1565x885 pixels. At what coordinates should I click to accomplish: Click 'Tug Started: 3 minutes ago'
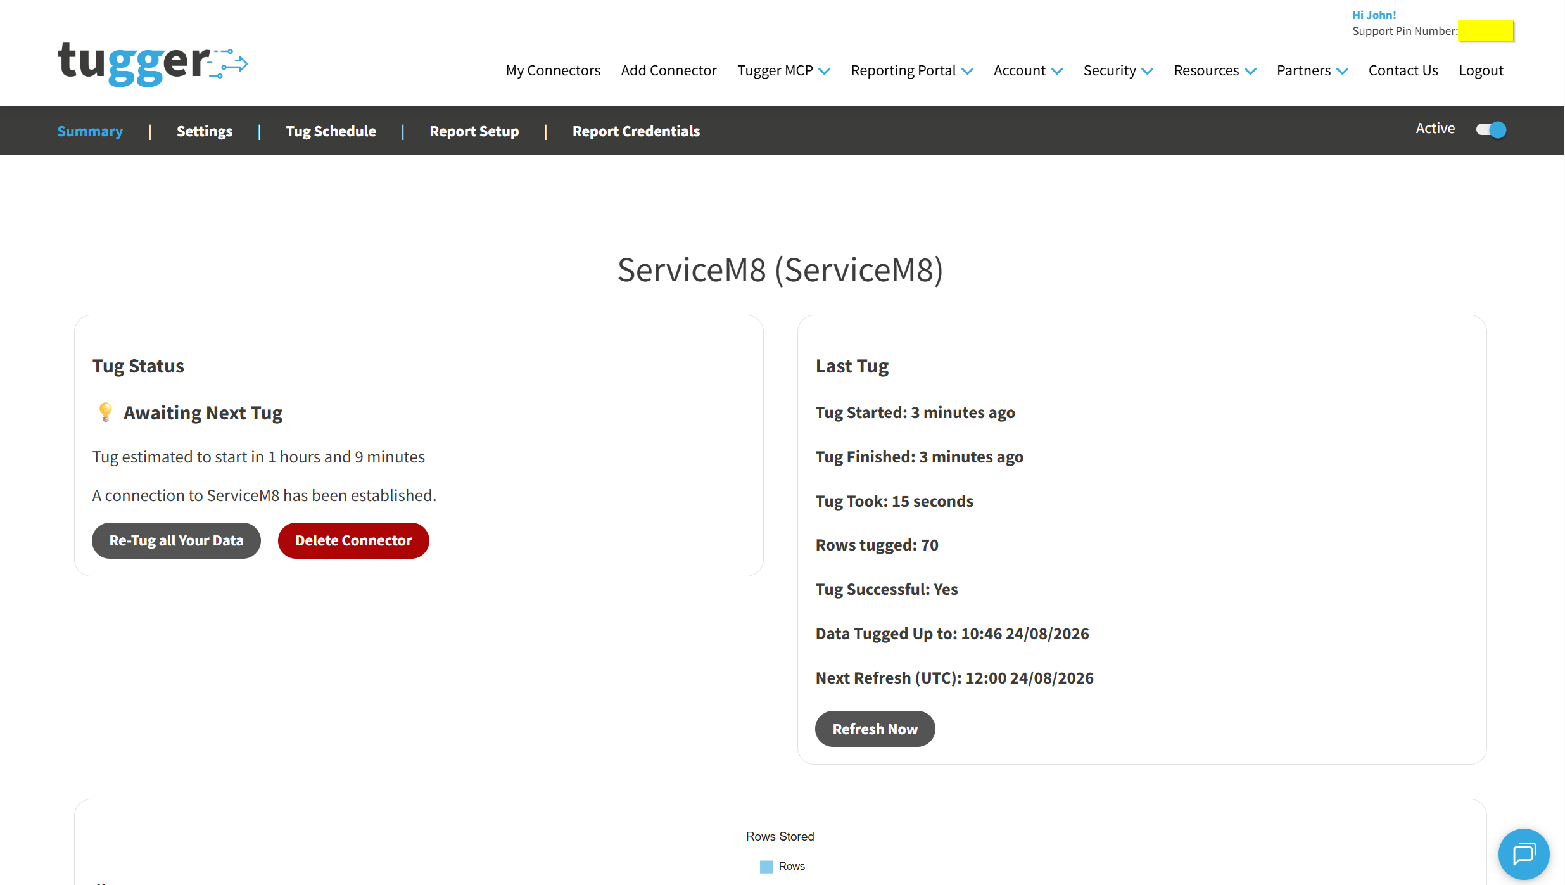pyautogui.click(x=915, y=413)
